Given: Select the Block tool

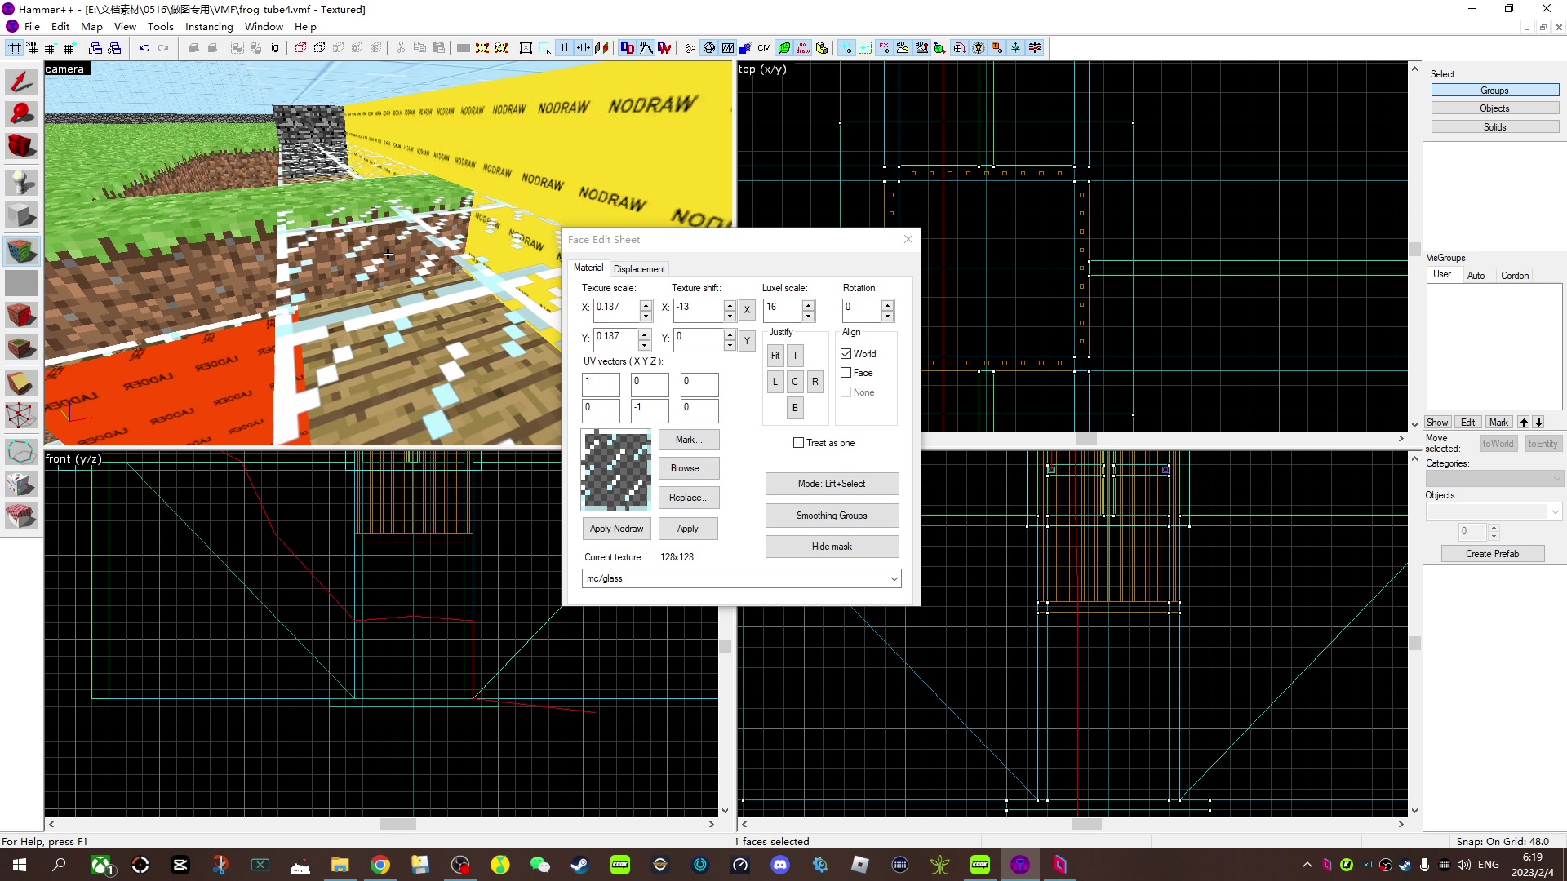Looking at the screenshot, I should point(21,215).
